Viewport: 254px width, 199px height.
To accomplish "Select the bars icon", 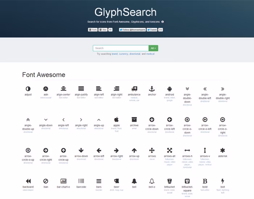I will coord(99,181).
